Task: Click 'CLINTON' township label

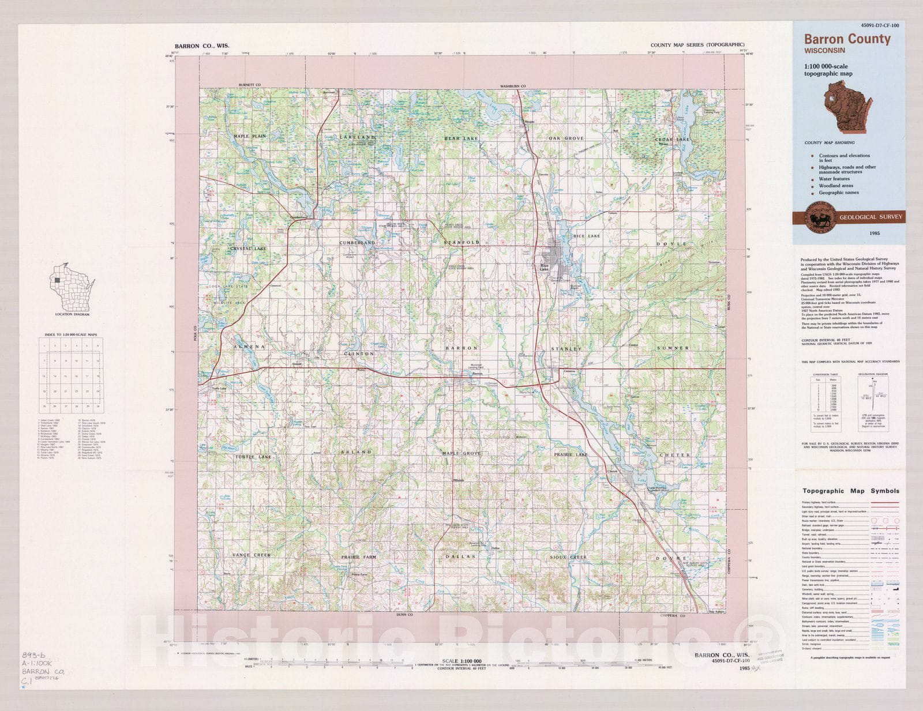Action: (x=359, y=353)
